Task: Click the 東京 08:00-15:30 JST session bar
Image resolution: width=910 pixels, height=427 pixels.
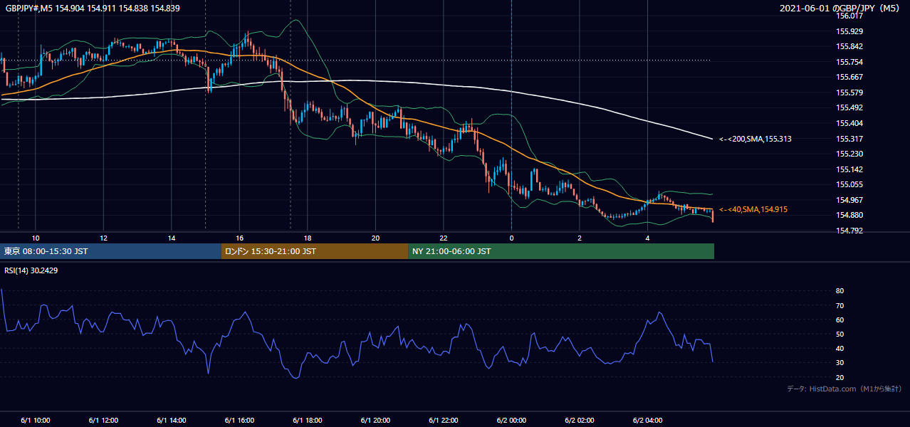Action: (111, 251)
